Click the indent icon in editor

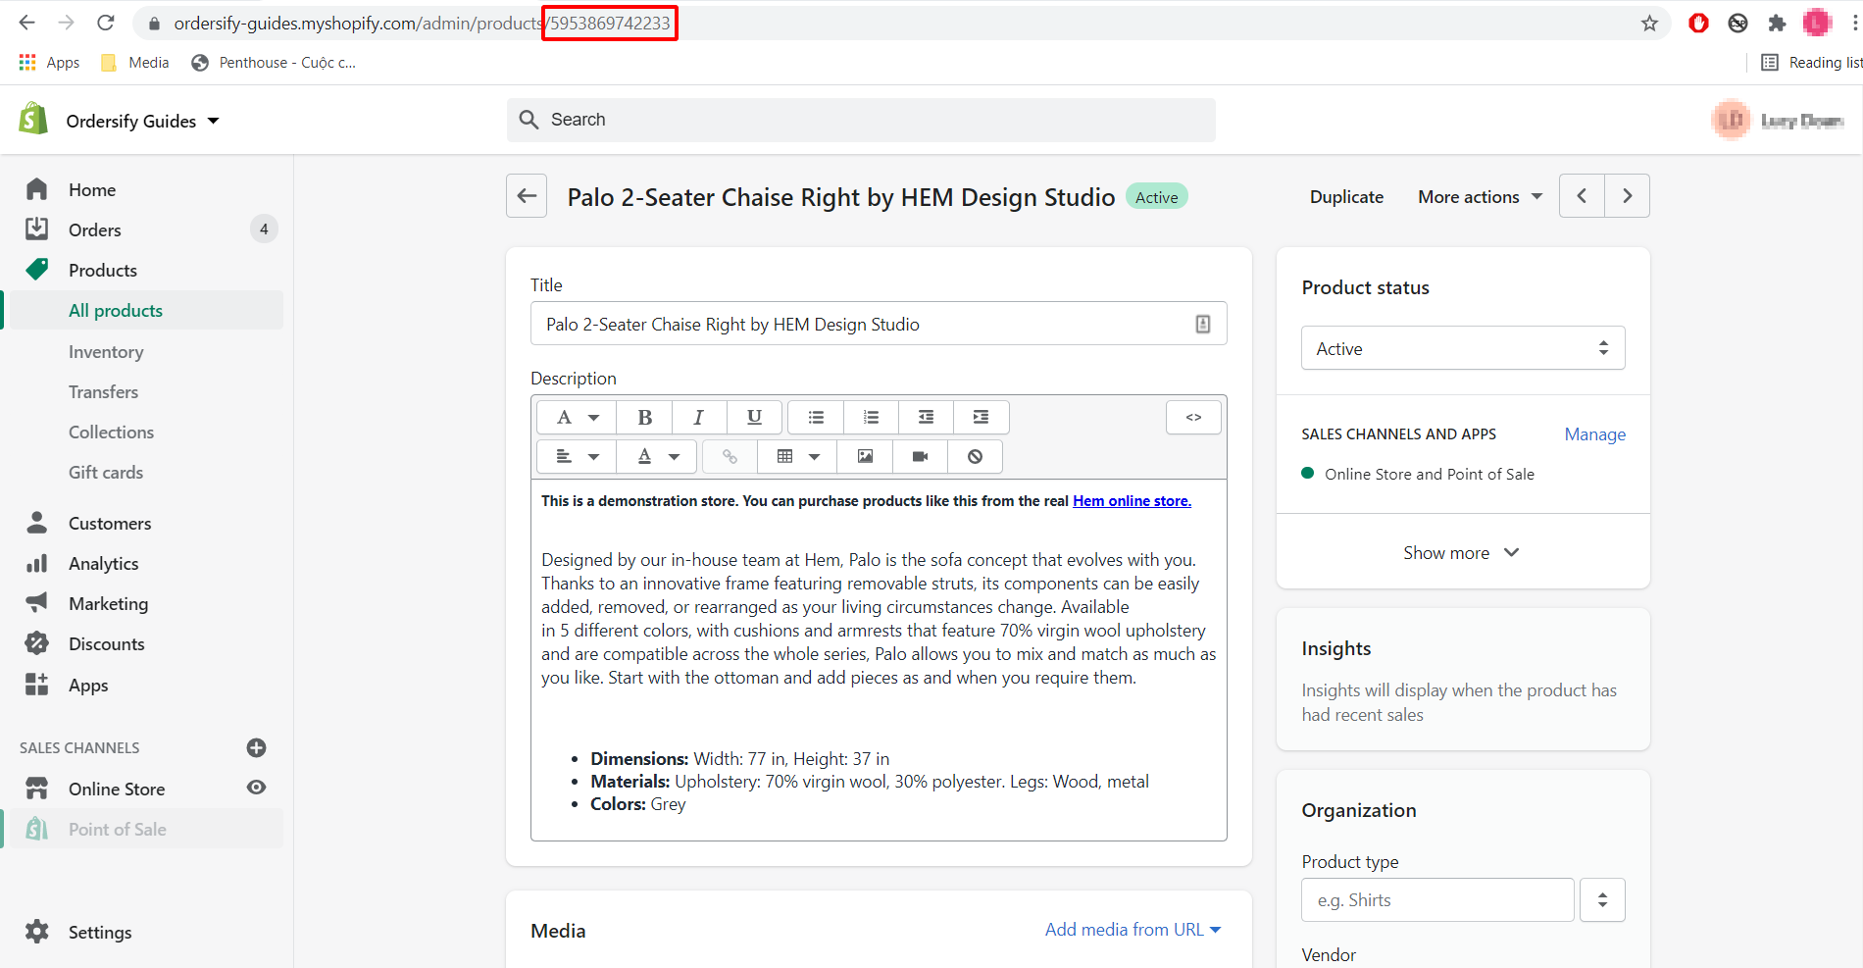pyautogui.click(x=981, y=417)
